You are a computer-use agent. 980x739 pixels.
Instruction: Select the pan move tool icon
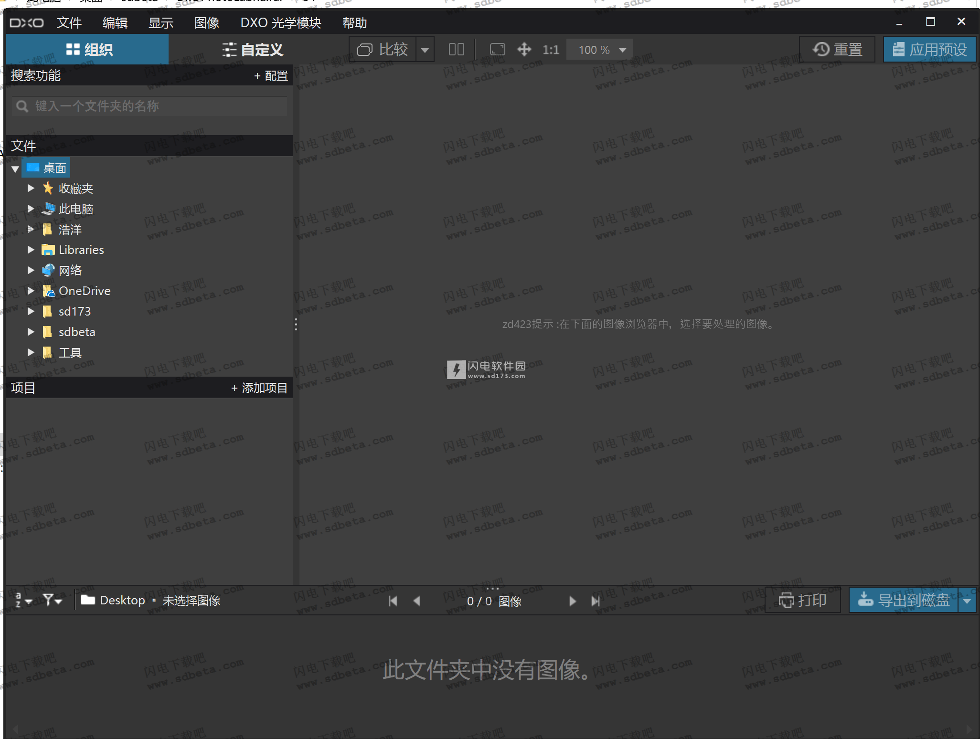coord(524,49)
